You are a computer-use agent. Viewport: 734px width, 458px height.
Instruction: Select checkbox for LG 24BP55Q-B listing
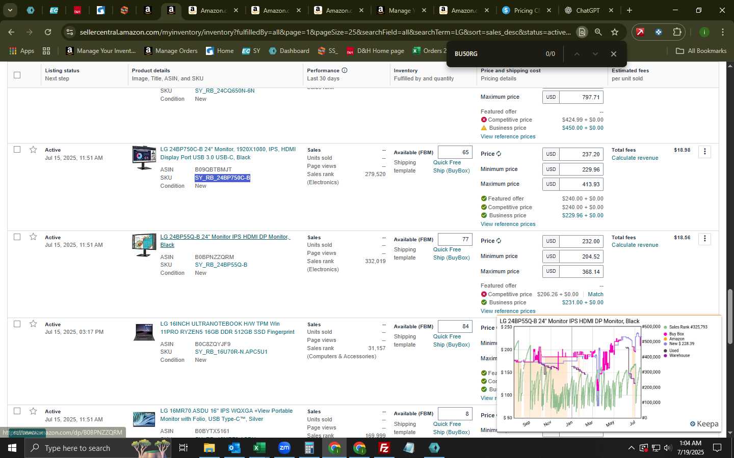pyautogui.click(x=17, y=237)
